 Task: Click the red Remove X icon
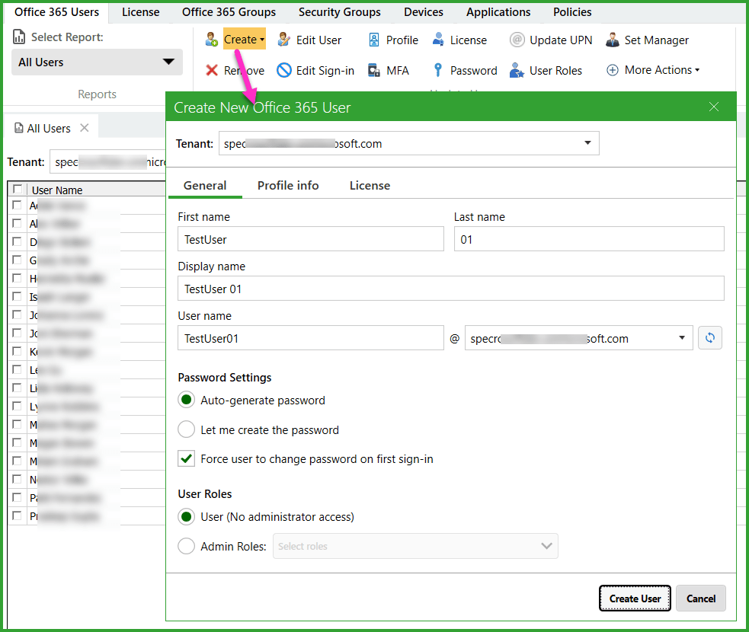[212, 70]
